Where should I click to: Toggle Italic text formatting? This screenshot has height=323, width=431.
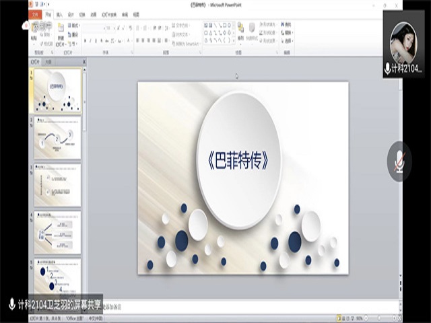coord(92,41)
